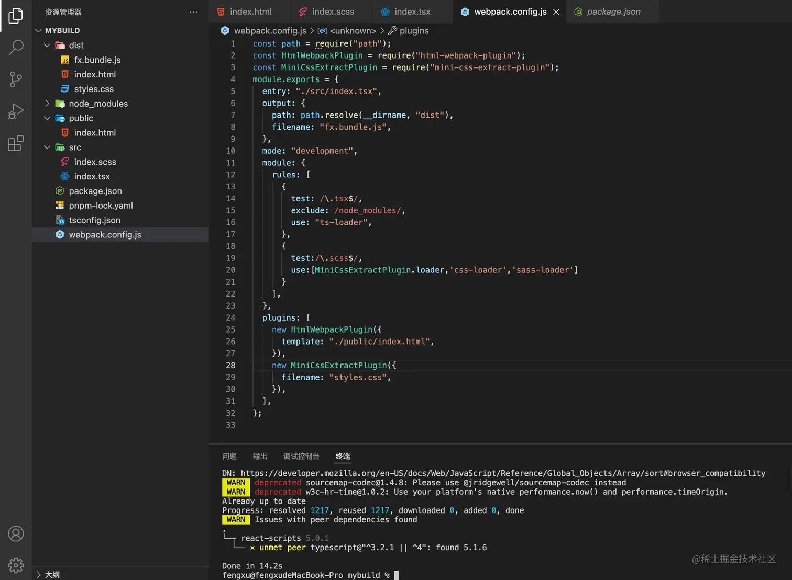The image size is (792, 580).
Task: Click "development" mode value on line 10
Action: click(322, 151)
